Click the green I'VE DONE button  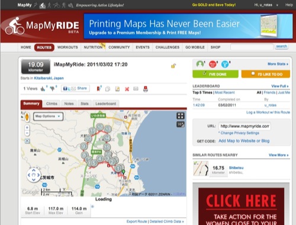215,74
